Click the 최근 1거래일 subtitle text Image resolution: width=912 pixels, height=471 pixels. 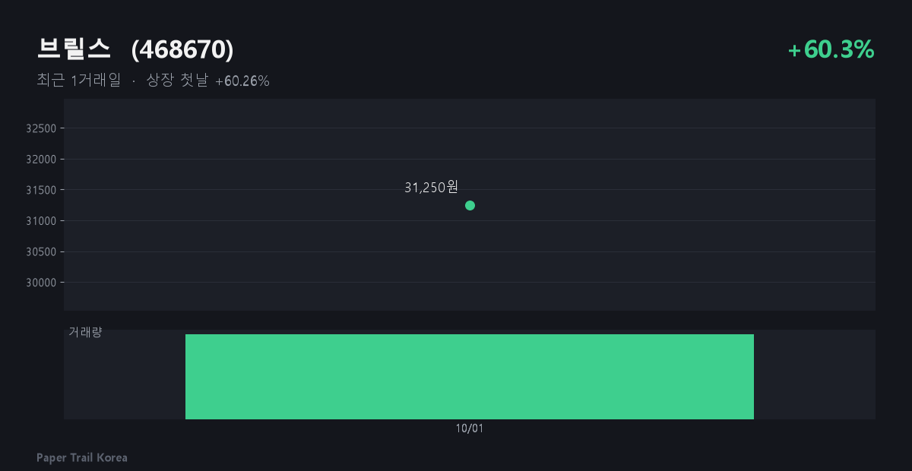pos(78,81)
